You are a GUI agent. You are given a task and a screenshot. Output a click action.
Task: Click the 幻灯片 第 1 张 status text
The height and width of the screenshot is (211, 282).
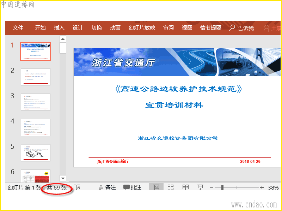point(24,188)
